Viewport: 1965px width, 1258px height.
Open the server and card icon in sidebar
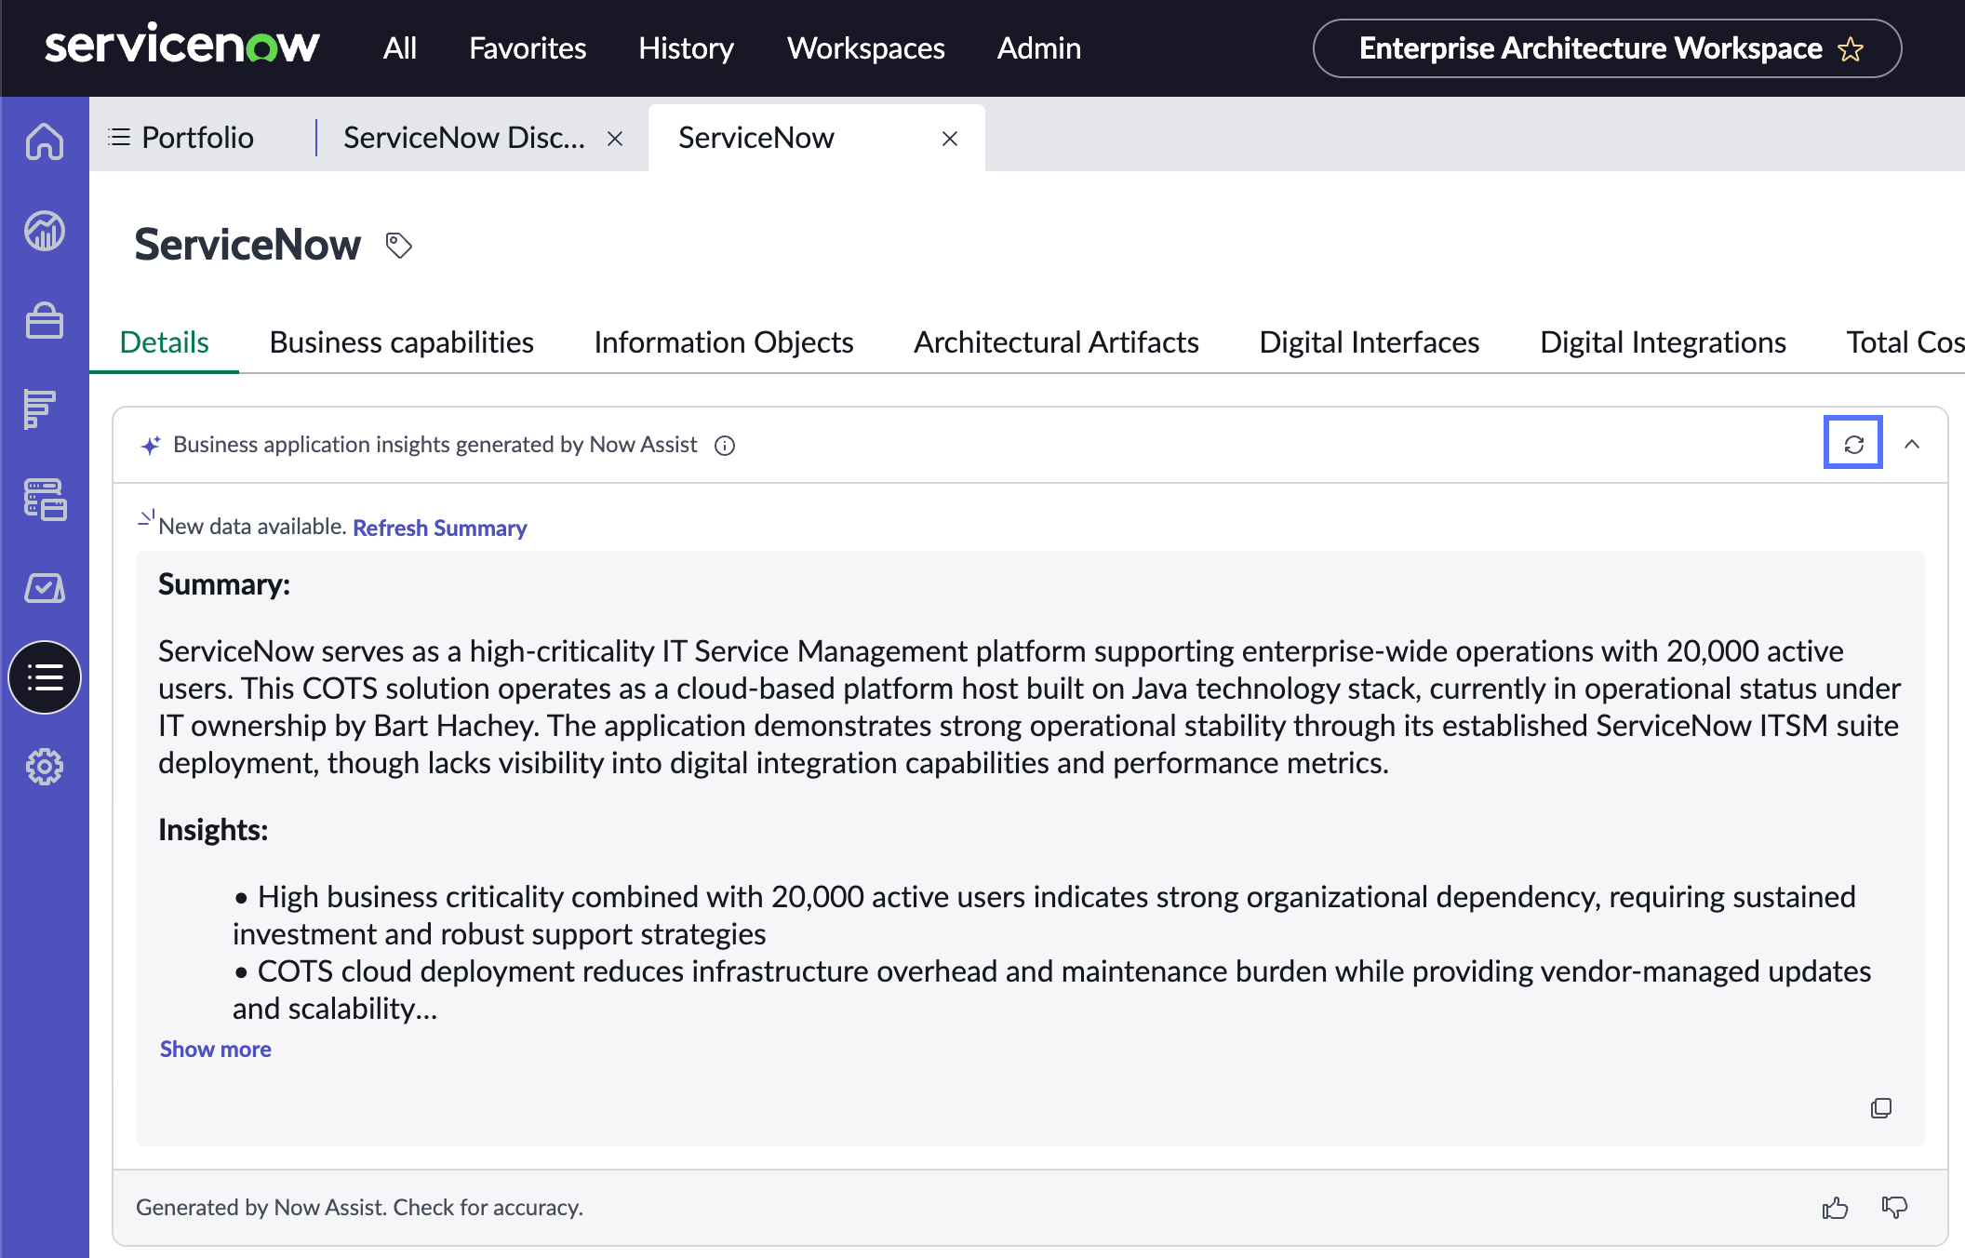point(45,499)
